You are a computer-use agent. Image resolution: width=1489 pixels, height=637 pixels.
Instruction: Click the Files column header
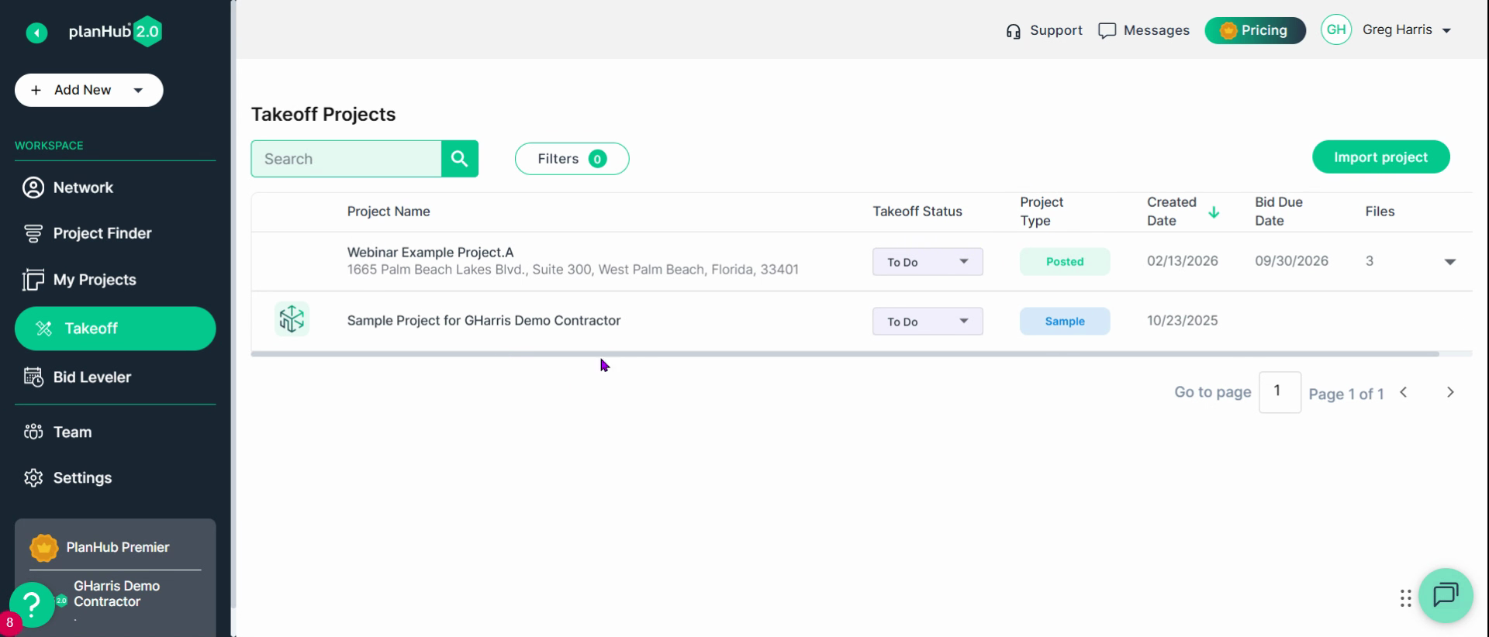tap(1380, 212)
